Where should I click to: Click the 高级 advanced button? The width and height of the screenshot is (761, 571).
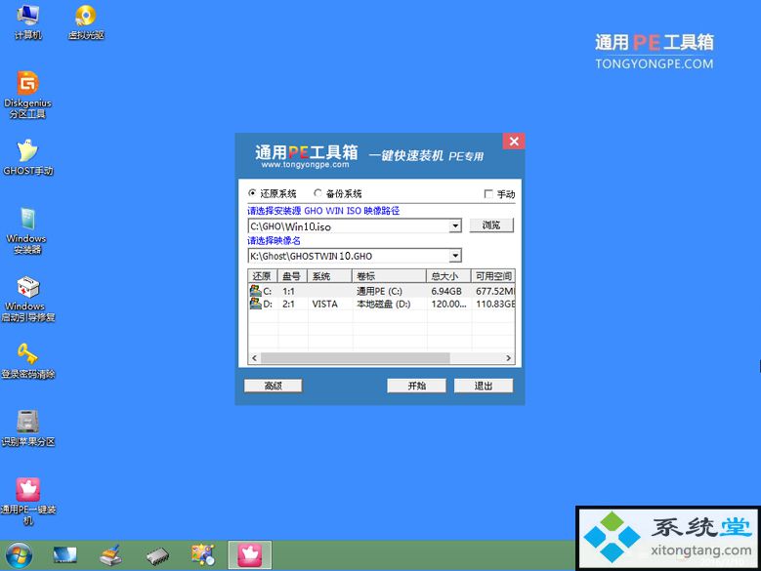274,386
